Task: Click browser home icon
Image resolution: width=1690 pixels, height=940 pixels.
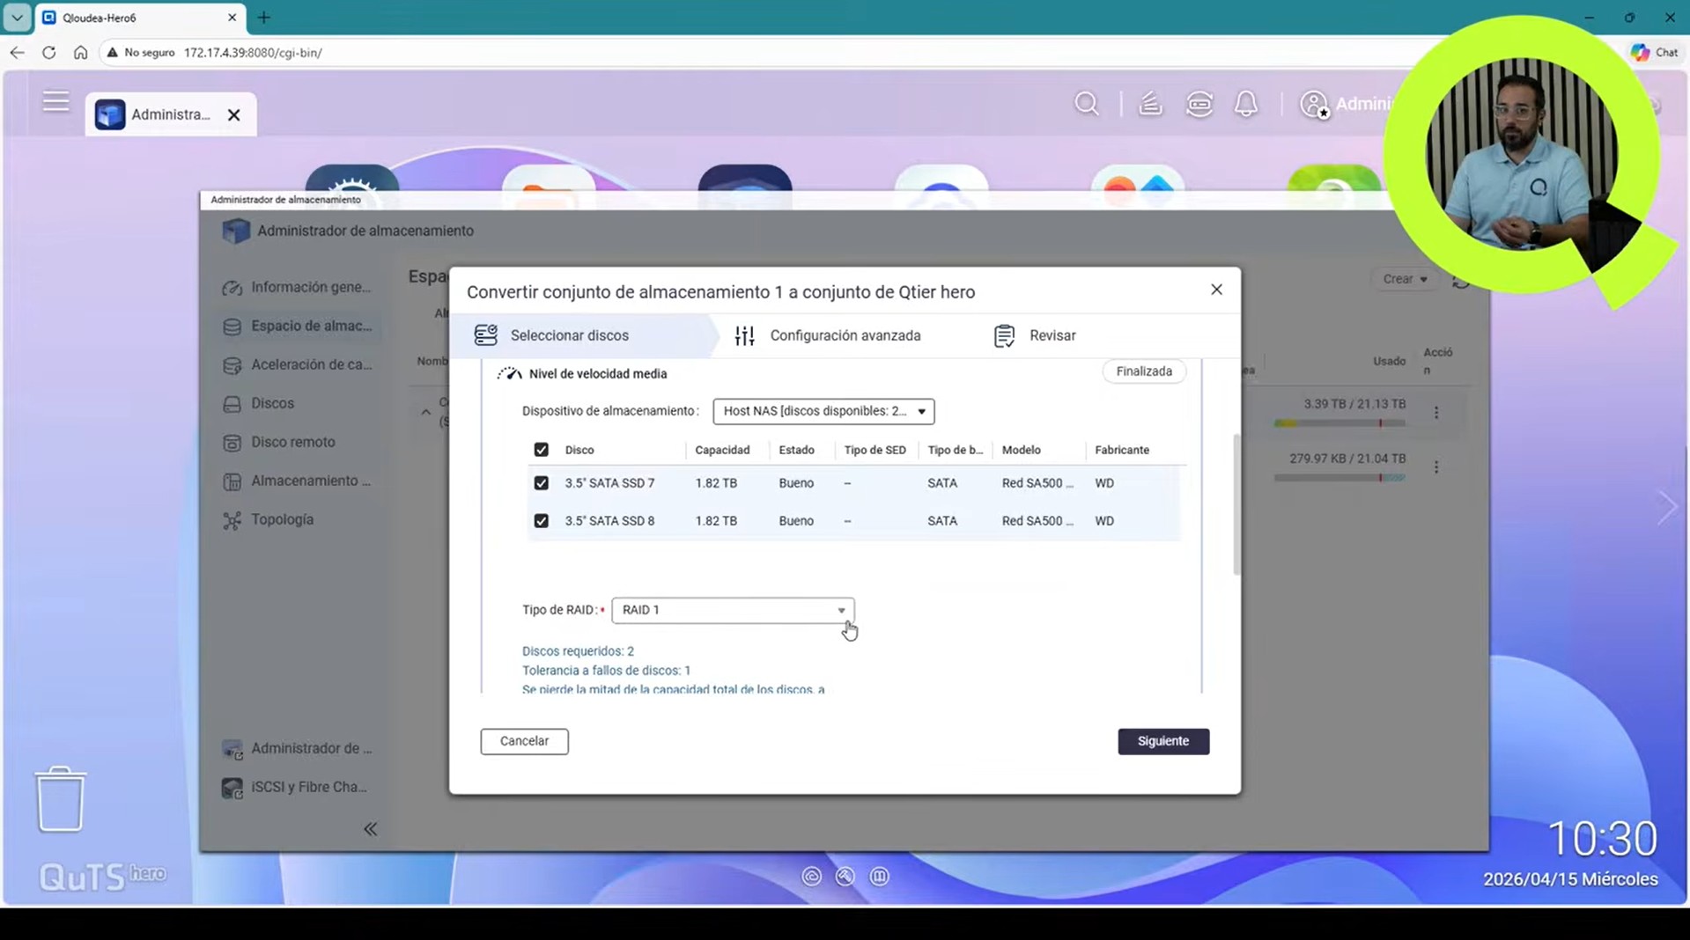Action: click(x=80, y=53)
